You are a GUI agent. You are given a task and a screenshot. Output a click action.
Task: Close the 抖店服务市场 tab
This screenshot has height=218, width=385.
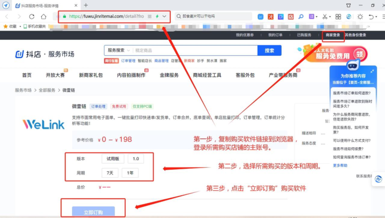76,5
